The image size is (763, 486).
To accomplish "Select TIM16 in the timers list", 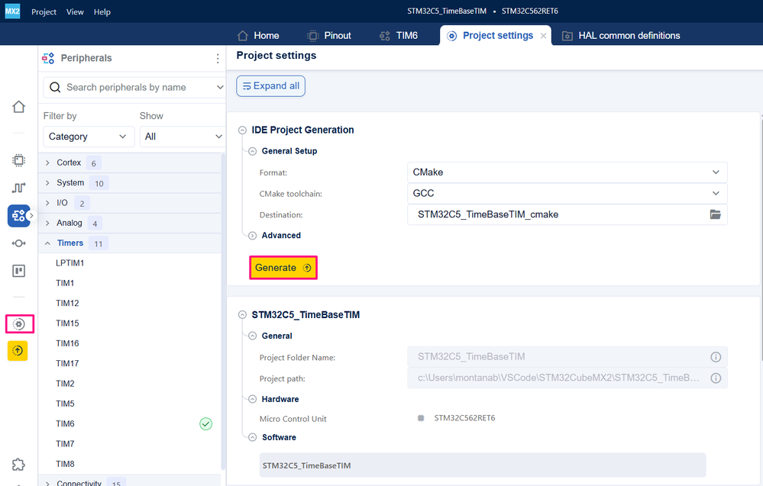I will tap(67, 343).
